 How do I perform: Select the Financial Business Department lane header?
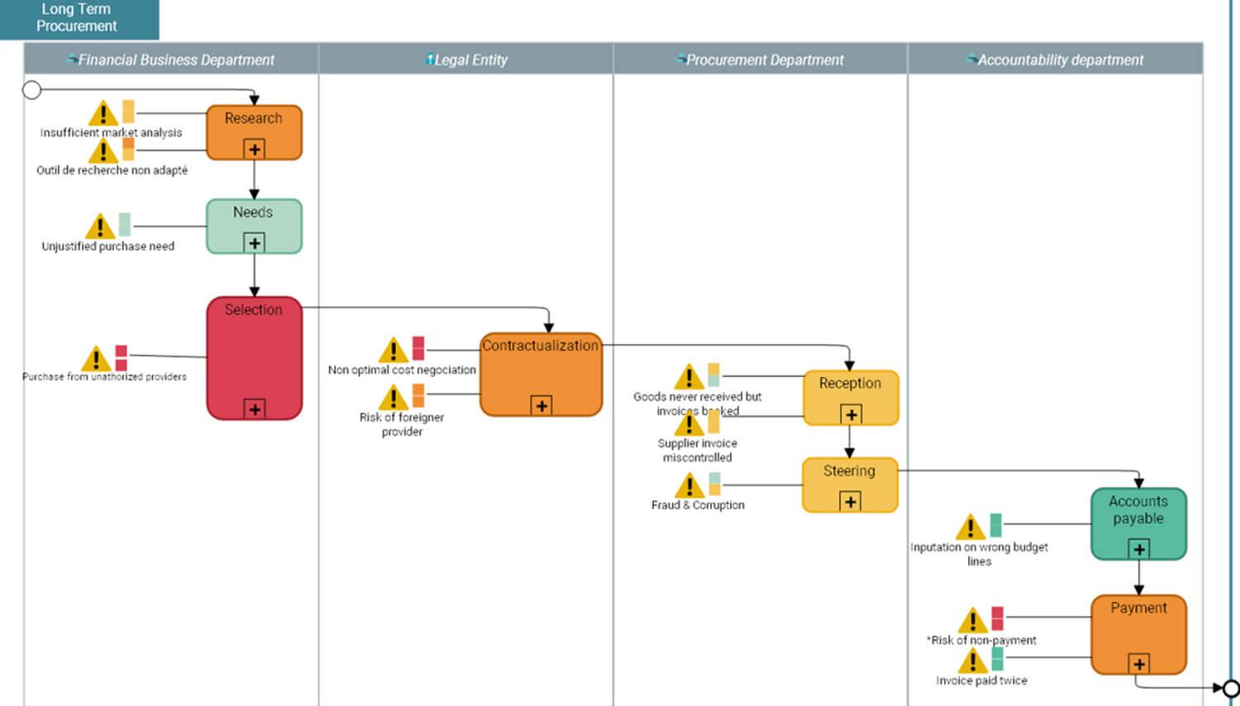171,60
